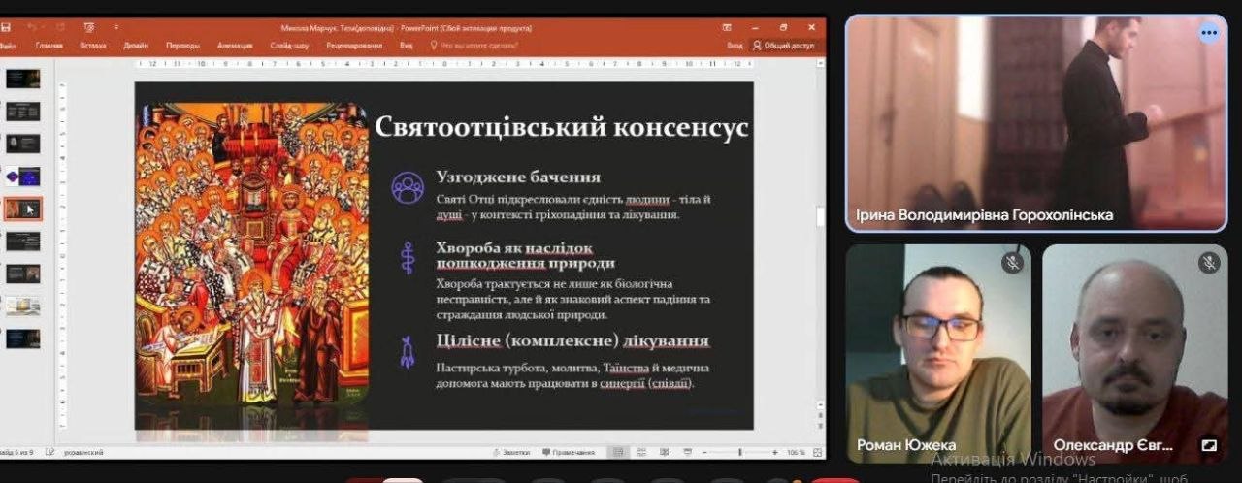The width and height of the screenshot is (1242, 483).
Task: Open the Вид ribbon tab
Action: pos(407,45)
